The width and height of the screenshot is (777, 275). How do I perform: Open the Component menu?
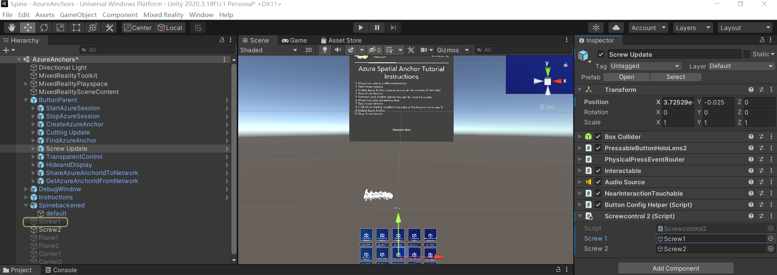tap(120, 15)
